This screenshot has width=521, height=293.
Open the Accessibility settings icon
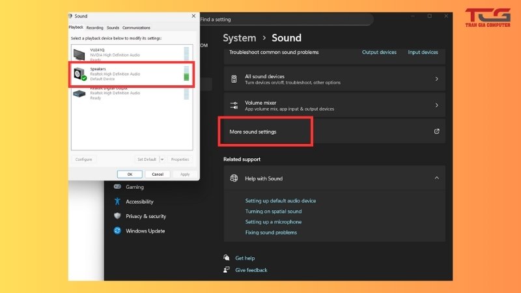117,202
